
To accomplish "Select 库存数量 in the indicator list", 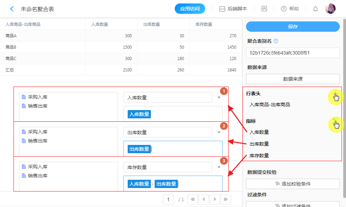I will click(259, 156).
